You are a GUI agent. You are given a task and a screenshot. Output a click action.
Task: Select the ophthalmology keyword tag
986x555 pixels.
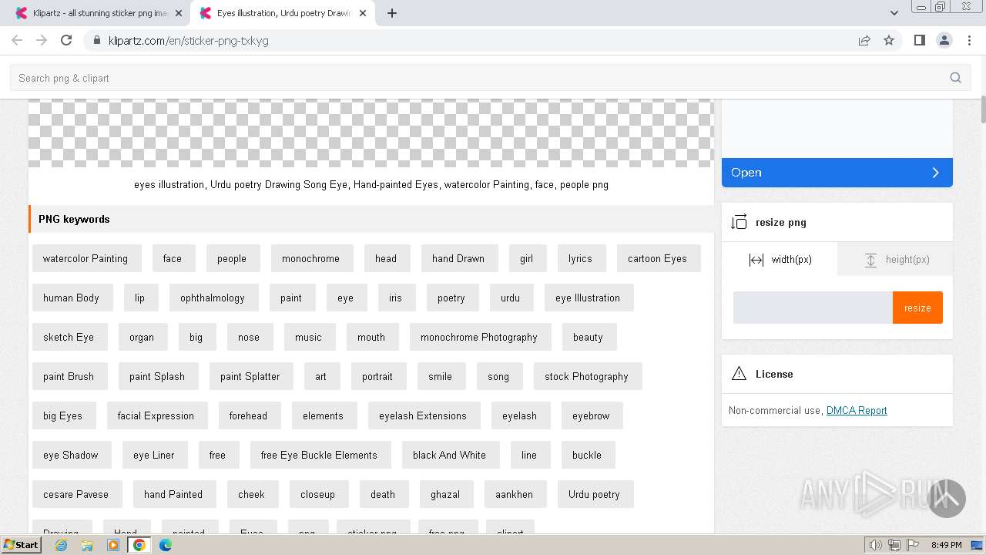point(213,298)
